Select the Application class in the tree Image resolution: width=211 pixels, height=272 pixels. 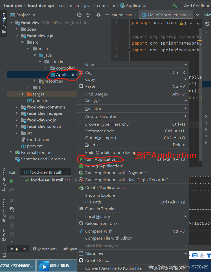(64, 74)
